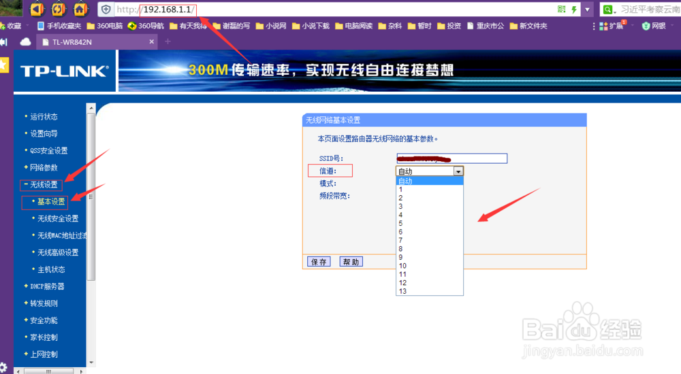This screenshot has width=681, height=374.
Task: Expand DHCP服务器 menu section
Action: [x=47, y=286]
